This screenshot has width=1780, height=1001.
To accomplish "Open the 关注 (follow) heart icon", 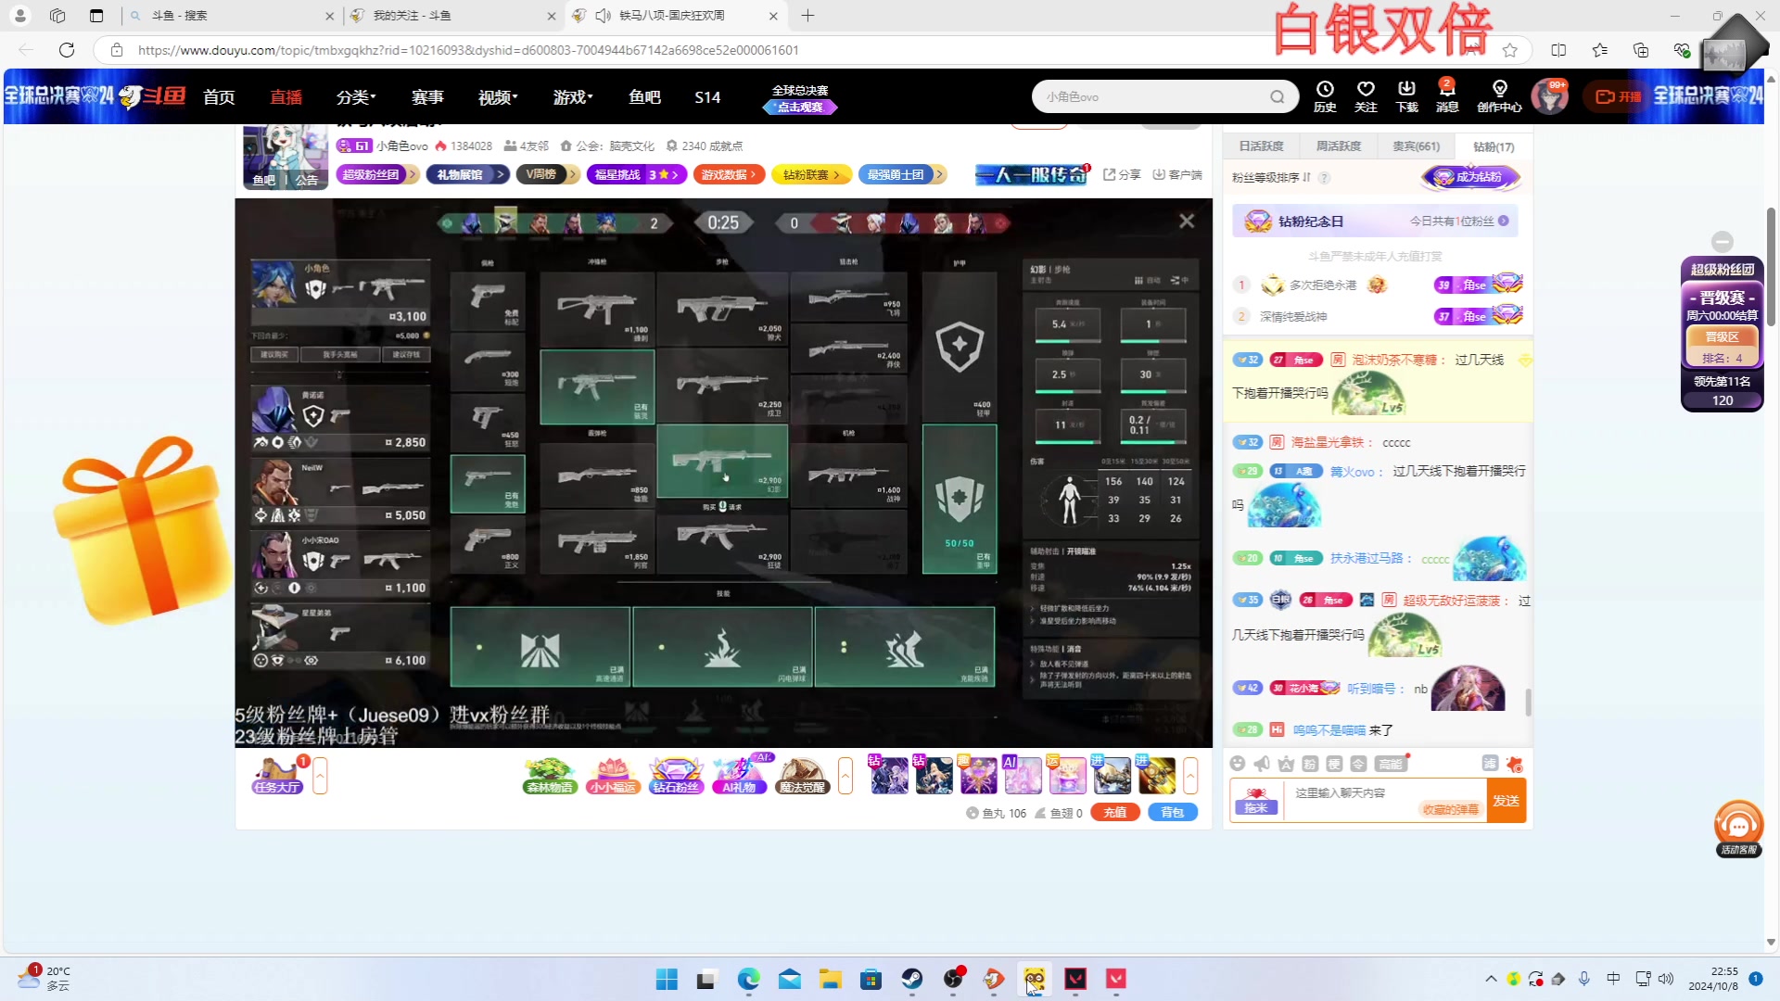I will coord(1366,95).
